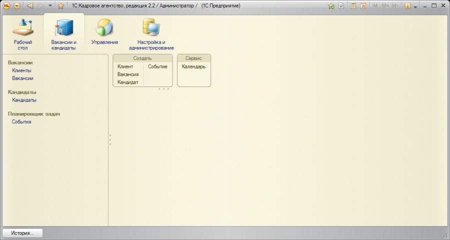
Task: Open the События link under Планировщик задач
Action: tap(21, 121)
